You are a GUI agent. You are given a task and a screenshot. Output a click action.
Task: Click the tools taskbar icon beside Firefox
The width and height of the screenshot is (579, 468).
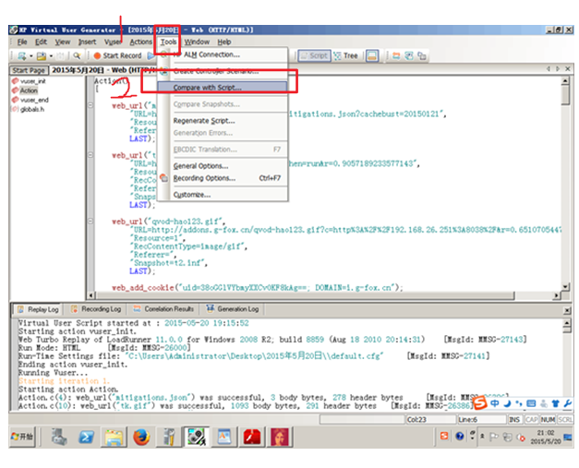(x=169, y=437)
